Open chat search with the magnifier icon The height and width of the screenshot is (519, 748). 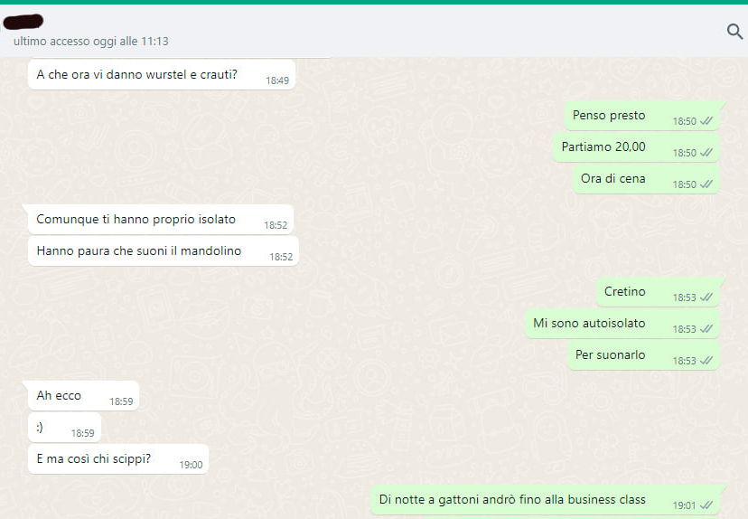pos(734,32)
